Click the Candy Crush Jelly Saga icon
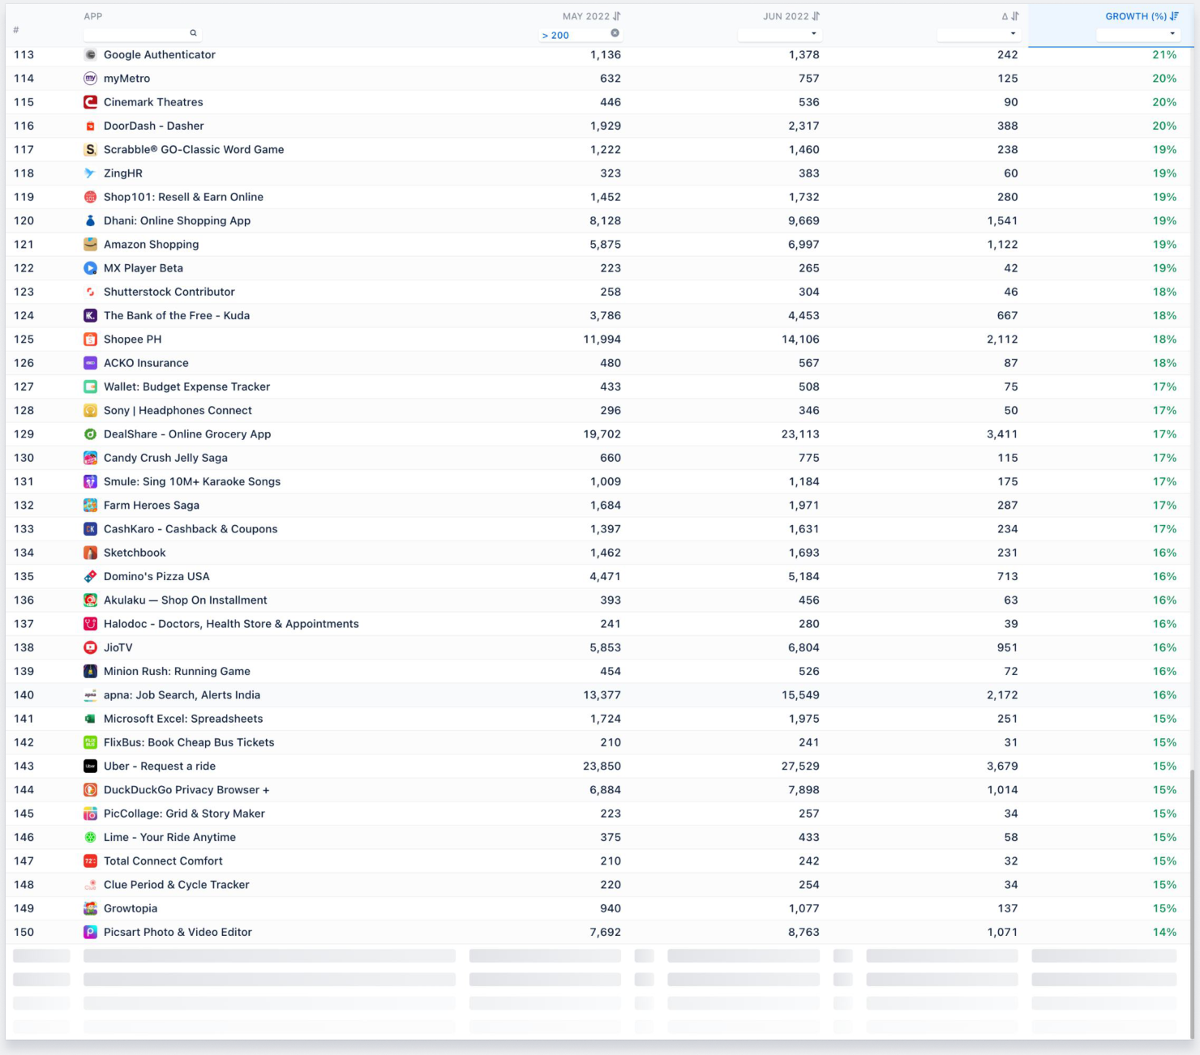The image size is (1200, 1055). pyautogui.click(x=91, y=458)
